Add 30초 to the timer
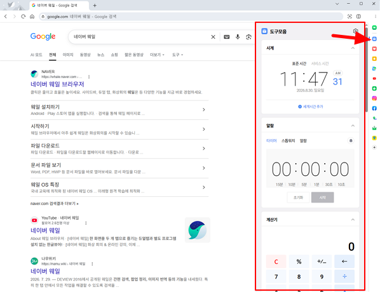 329,185
